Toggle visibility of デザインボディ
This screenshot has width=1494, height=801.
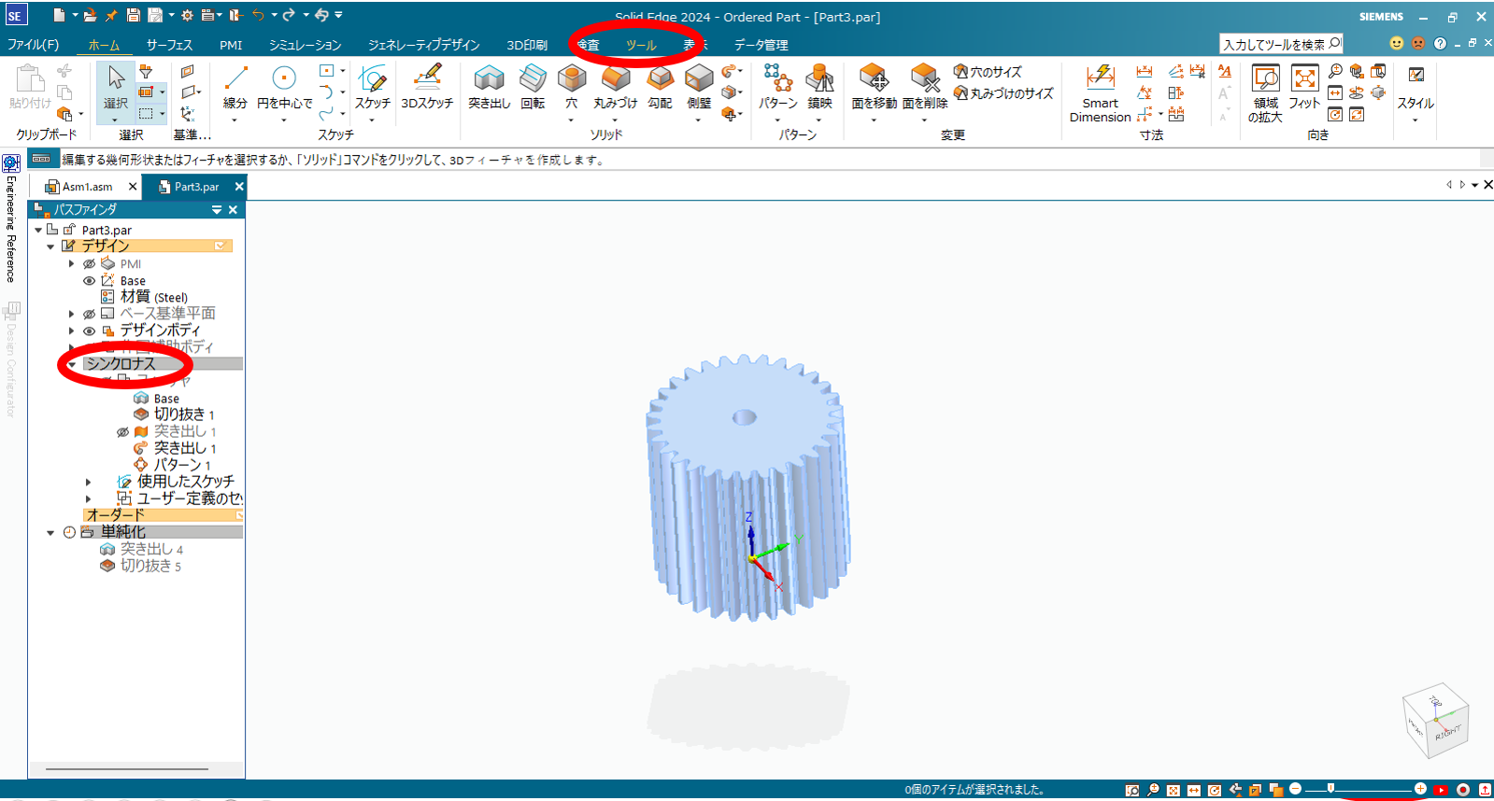[90, 331]
